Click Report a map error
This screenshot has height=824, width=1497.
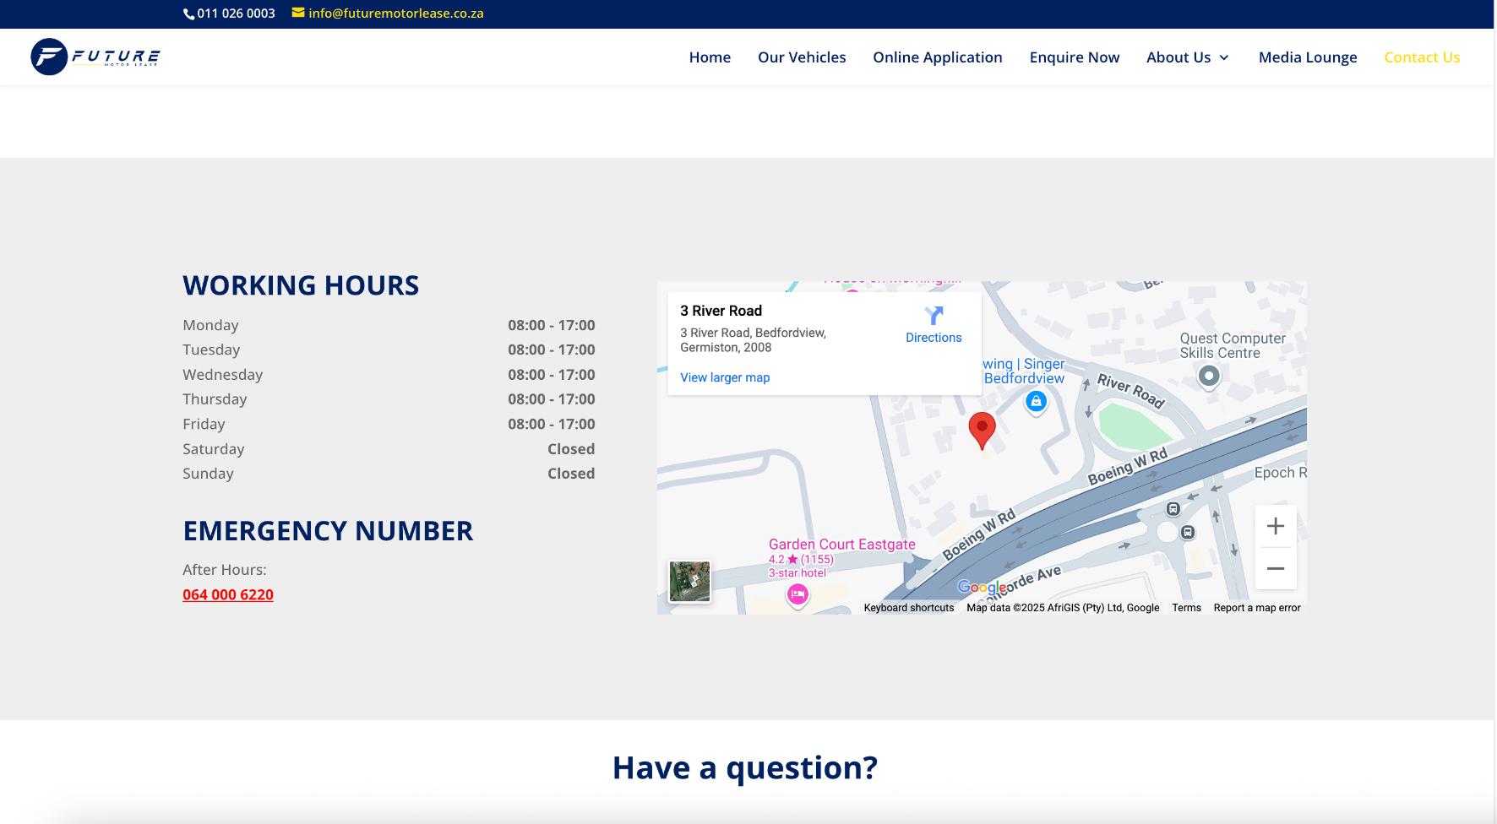click(x=1256, y=608)
